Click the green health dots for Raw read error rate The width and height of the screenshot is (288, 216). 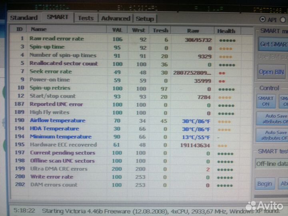click(226, 40)
